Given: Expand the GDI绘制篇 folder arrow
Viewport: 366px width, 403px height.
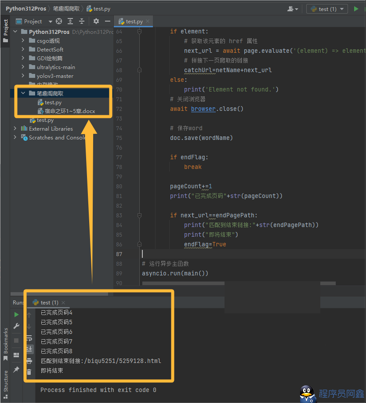Looking at the screenshot, I should 23,58.
